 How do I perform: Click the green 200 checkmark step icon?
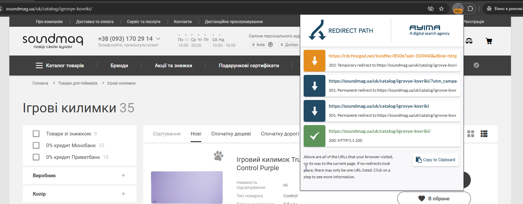click(314, 136)
